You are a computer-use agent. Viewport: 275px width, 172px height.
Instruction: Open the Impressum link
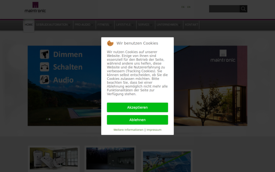[x=154, y=130]
